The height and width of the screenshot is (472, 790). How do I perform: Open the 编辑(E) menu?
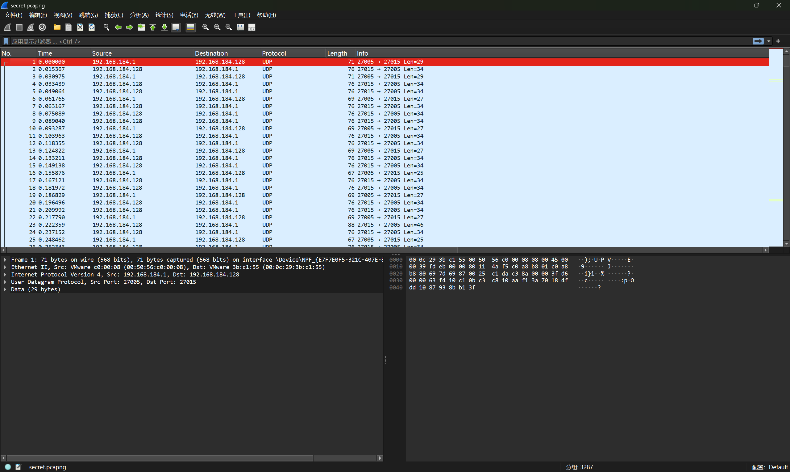pyautogui.click(x=38, y=15)
